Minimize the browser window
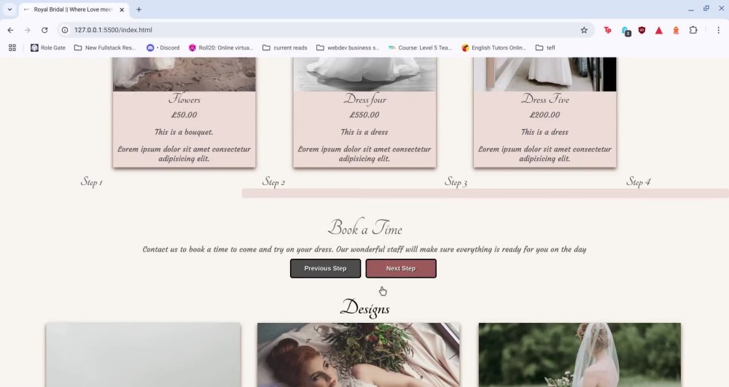The width and height of the screenshot is (729, 387). click(691, 9)
